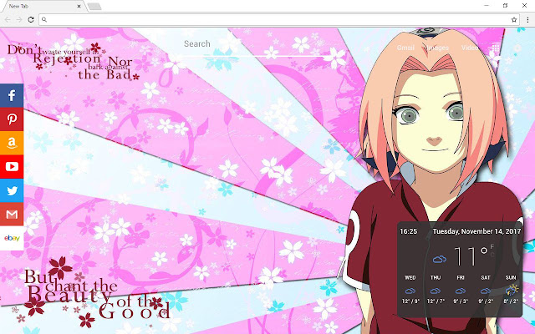This screenshot has width=535, height=334.
Task: Click Friday's forecast cloud icon
Action: point(461,291)
